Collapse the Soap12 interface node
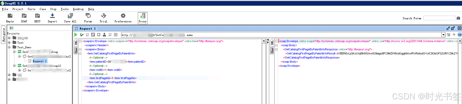462x104 pixels. [14, 65]
